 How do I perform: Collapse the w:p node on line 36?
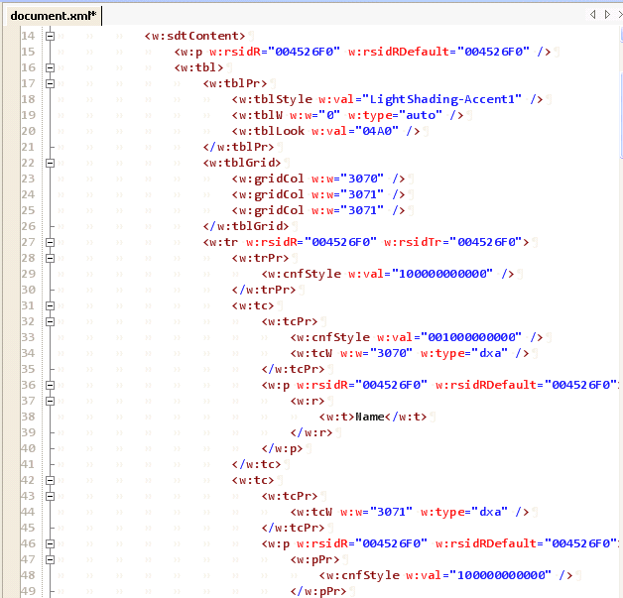[x=50, y=385]
